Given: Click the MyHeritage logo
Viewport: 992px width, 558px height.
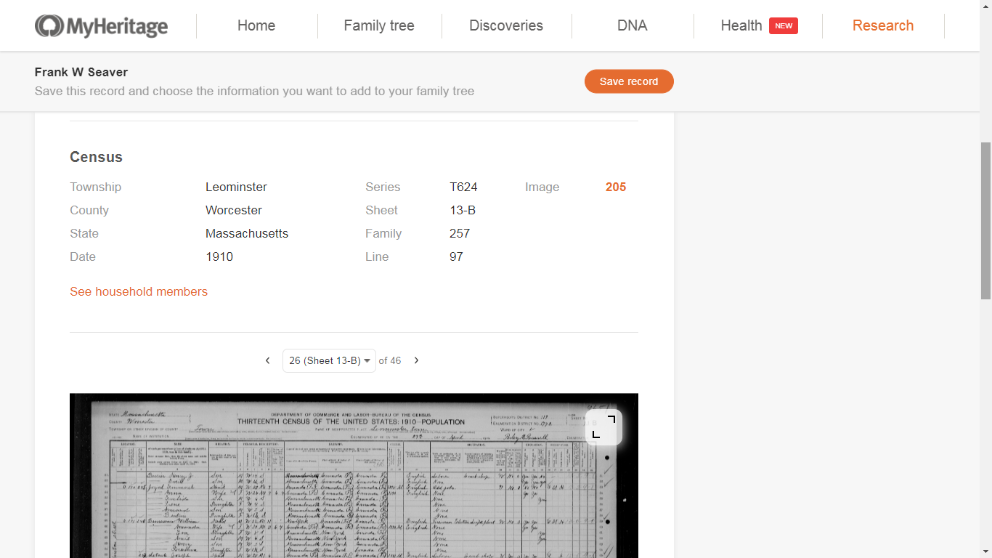Looking at the screenshot, I should (101, 25).
